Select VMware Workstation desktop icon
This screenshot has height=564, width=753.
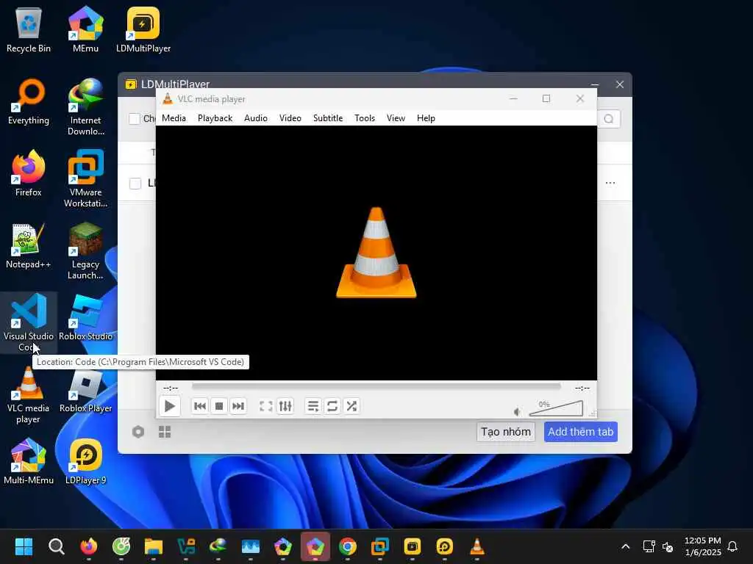click(x=85, y=178)
